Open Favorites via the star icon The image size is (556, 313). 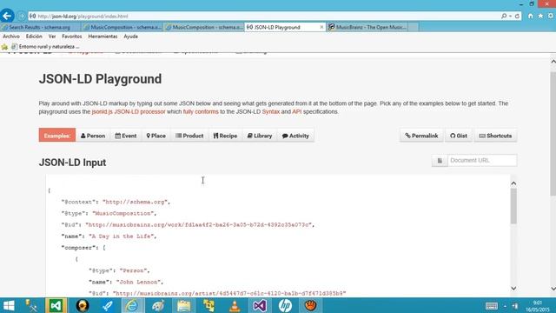pyautogui.click(x=540, y=16)
